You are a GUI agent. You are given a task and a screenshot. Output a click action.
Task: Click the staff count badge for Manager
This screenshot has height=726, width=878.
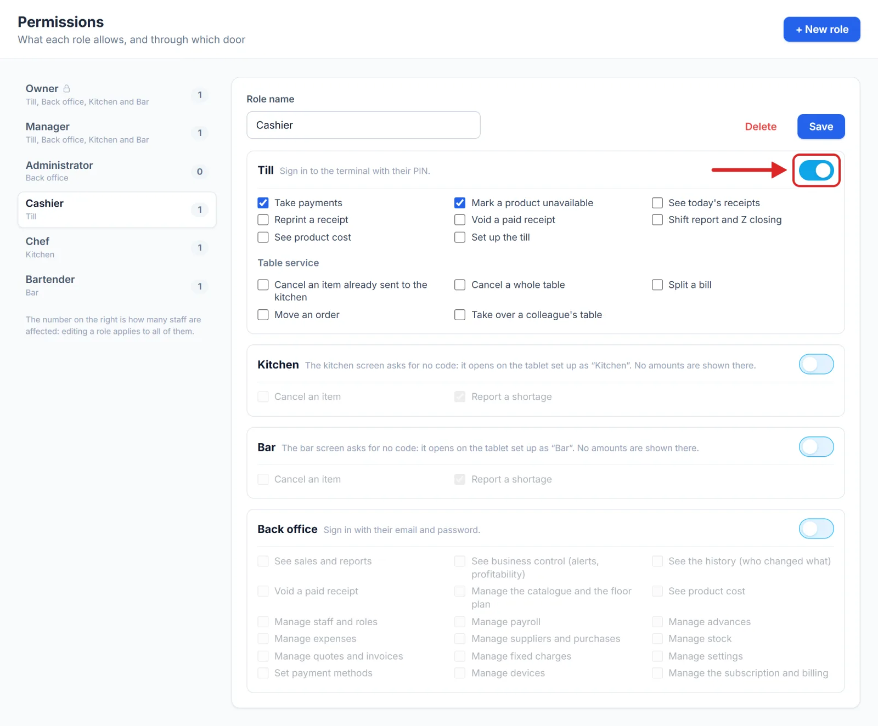coord(200,133)
